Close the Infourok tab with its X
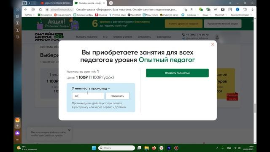The width and height of the screenshot is (270, 152). tap(104, 3)
